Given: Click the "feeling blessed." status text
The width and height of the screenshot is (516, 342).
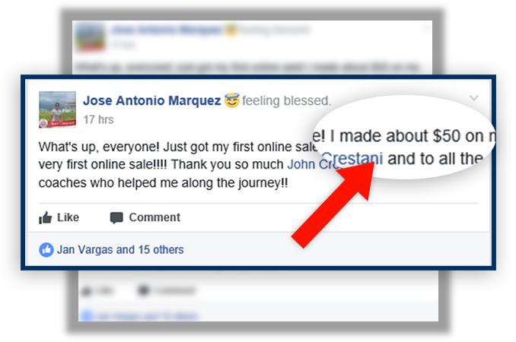Looking at the screenshot, I should pyautogui.click(x=287, y=100).
